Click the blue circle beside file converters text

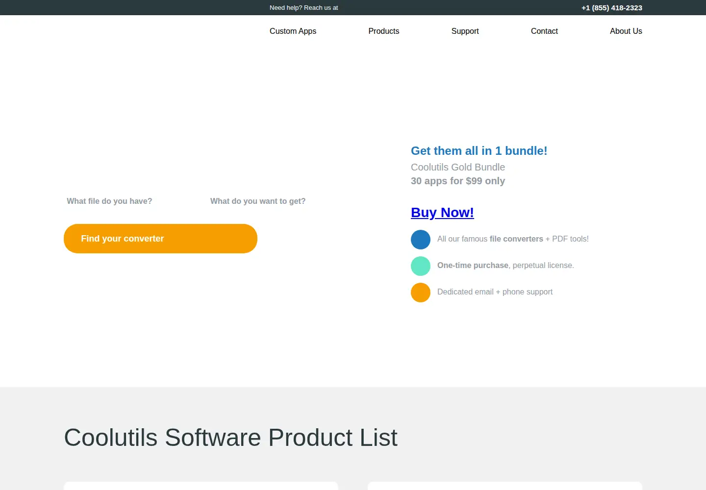point(421,240)
